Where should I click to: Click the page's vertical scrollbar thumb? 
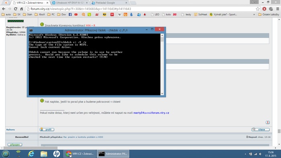279,131
